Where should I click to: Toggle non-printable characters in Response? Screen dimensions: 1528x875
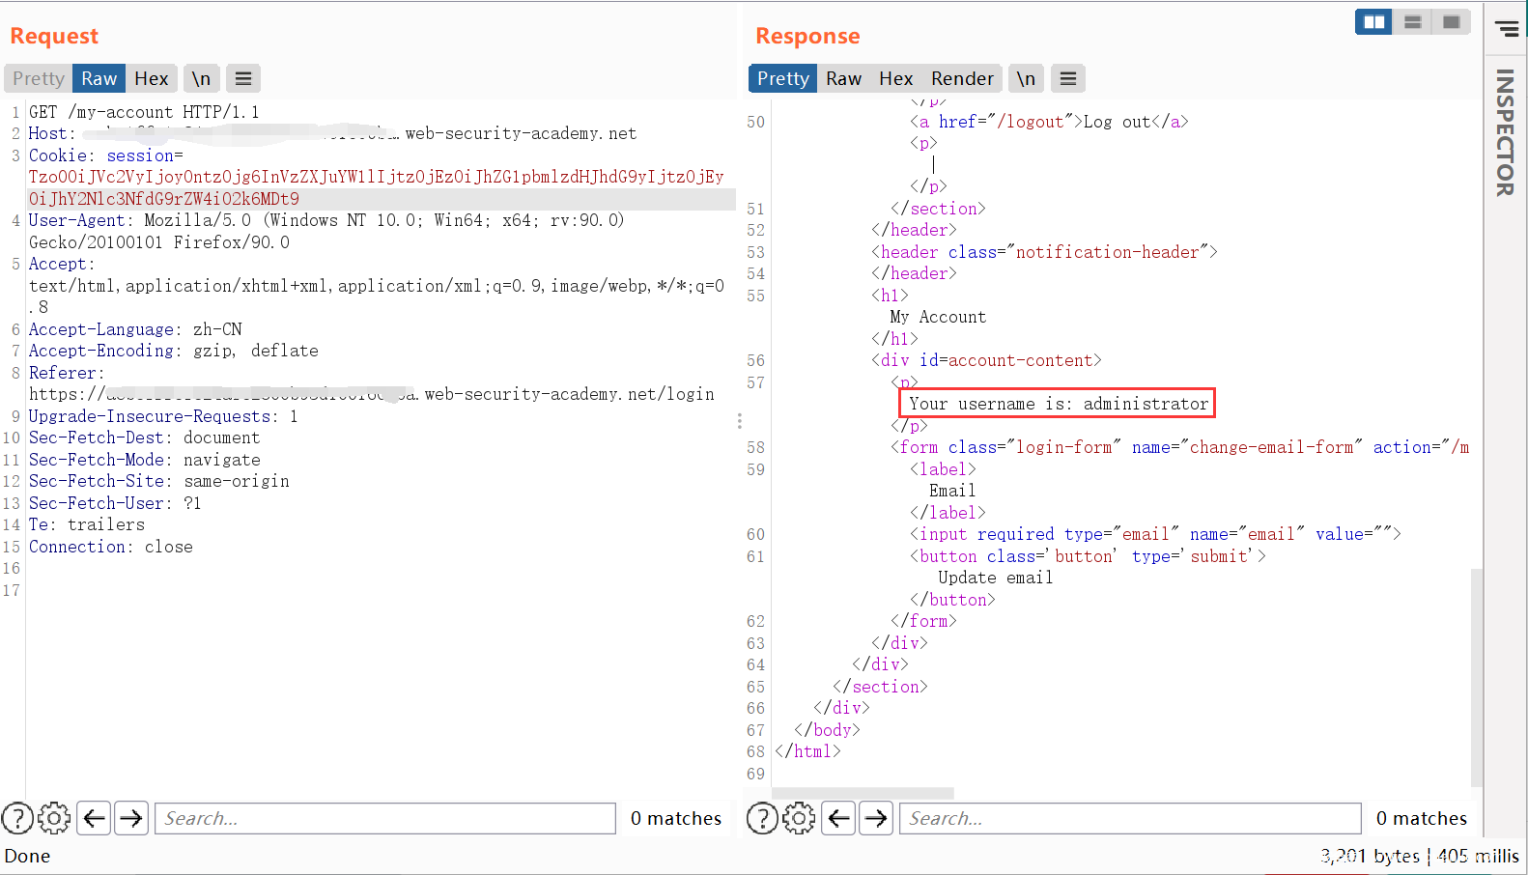point(1026,78)
